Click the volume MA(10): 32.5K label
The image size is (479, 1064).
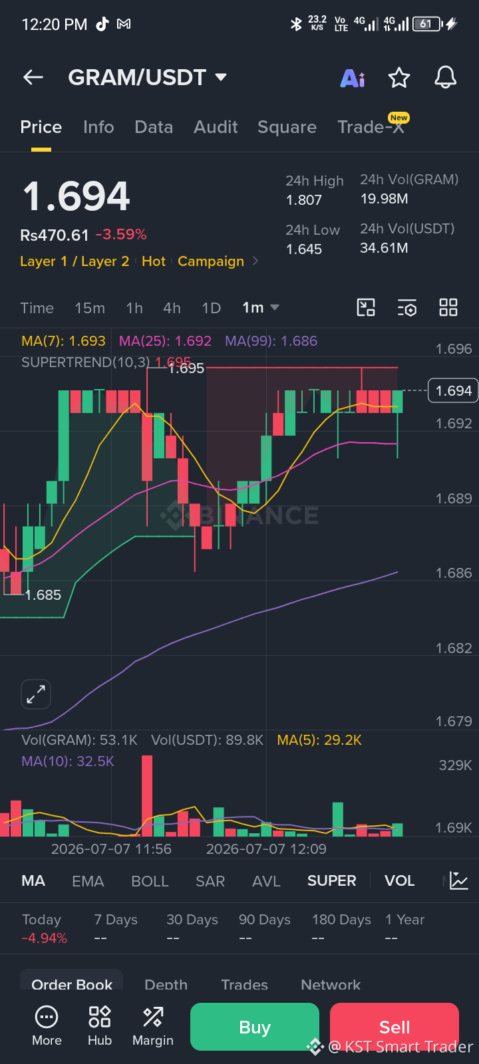(68, 761)
